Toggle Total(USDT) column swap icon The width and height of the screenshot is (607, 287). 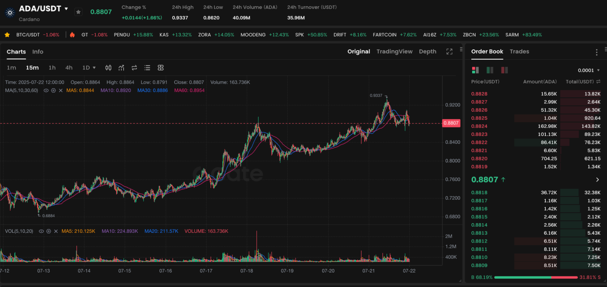(598, 82)
